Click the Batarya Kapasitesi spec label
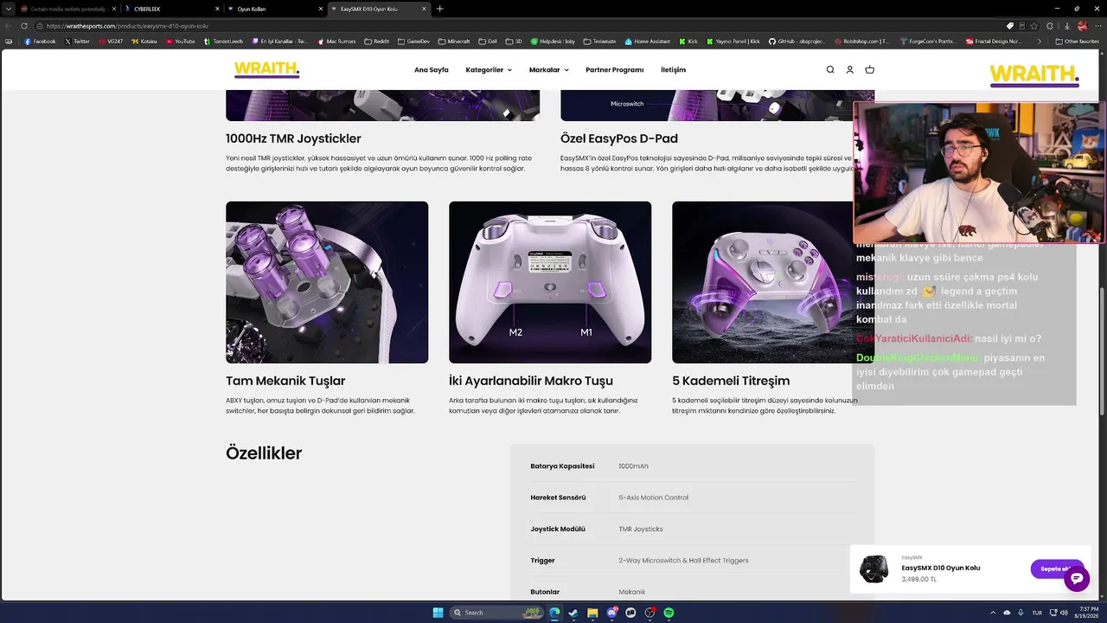Viewport: 1107px width, 623px height. click(x=562, y=466)
